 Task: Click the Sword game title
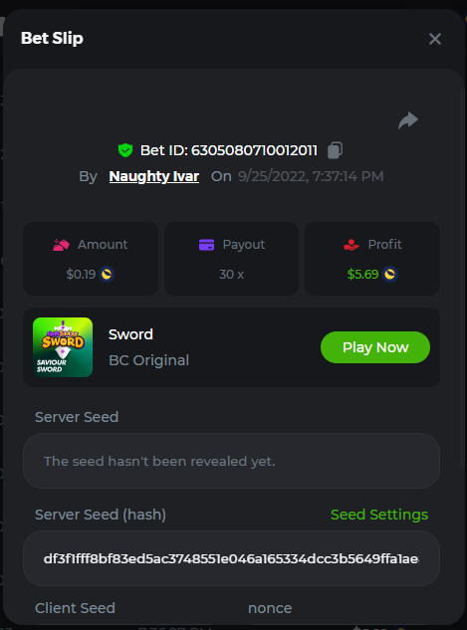[130, 334]
